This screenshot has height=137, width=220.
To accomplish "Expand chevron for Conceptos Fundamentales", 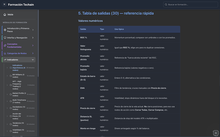I will click(x=33, y=46).
